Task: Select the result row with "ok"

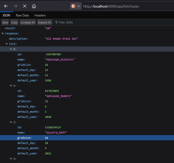Action: (87, 28)
